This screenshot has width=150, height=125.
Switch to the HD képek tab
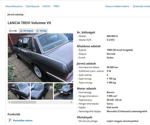27,31
